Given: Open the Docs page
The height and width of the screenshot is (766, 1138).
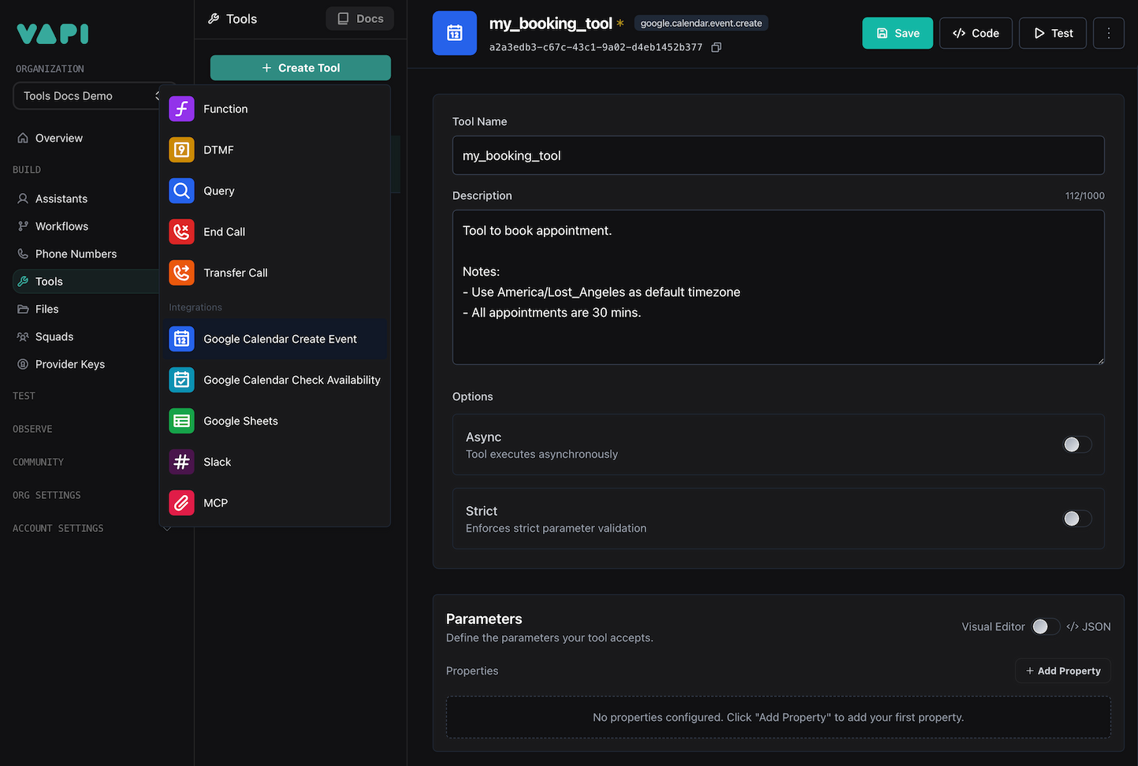Looking at the screenshot, I should click(359, 18).
